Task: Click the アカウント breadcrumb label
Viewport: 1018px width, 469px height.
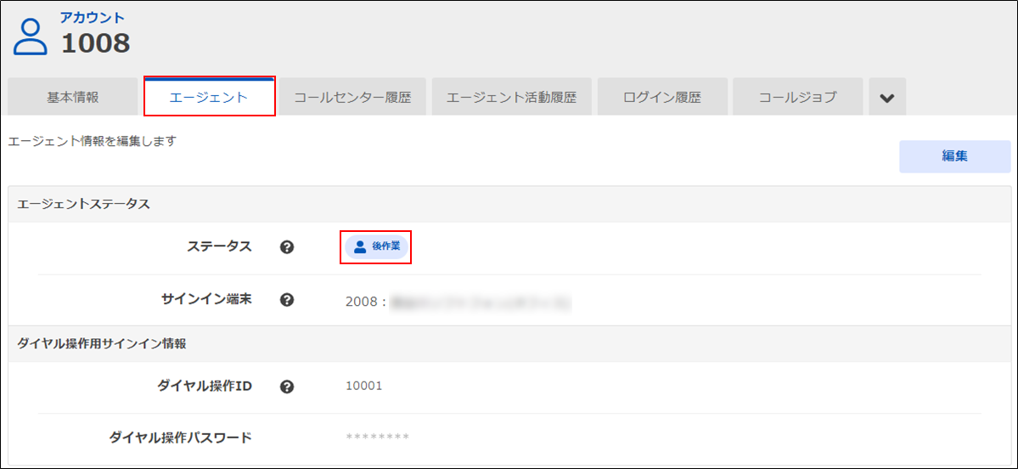Action: [x=92, y=18]
